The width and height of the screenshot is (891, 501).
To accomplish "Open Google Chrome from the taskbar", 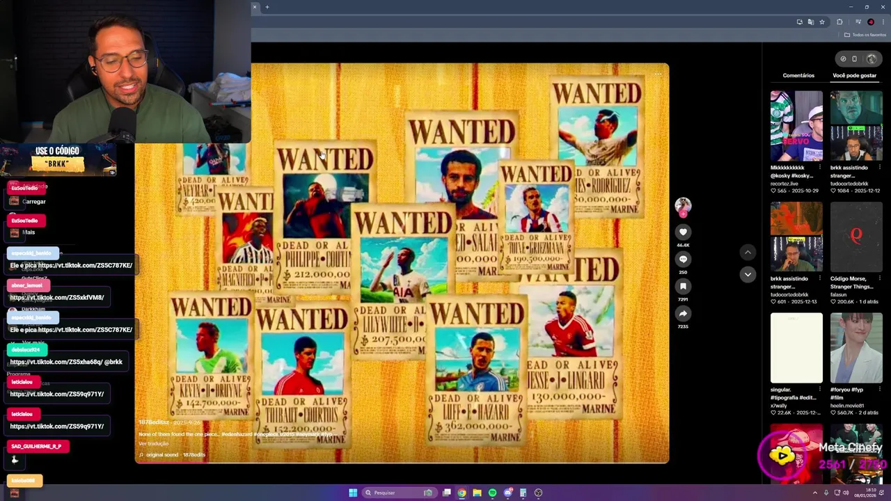I will (462, 493).
